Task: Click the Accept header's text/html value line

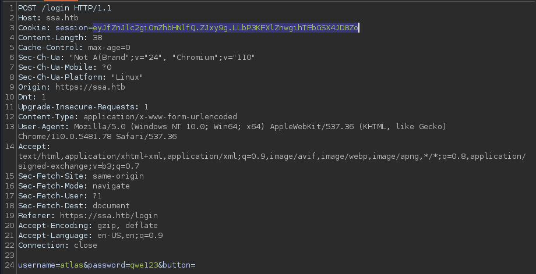Action: click(x=272, y=156)
